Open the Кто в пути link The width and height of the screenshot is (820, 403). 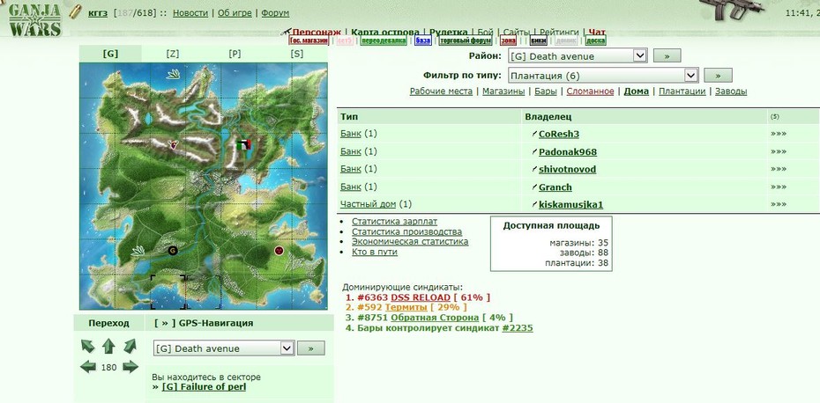tap(375, 252)
